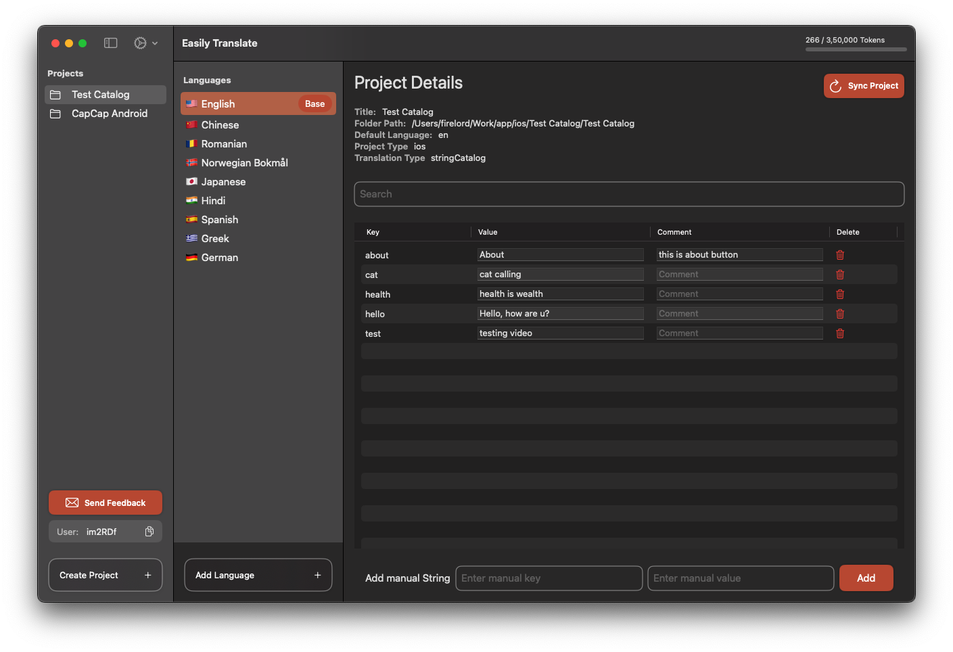Remove the 'health' string entry
Screen dimensions: 953x652
click(x=840, y=294)
